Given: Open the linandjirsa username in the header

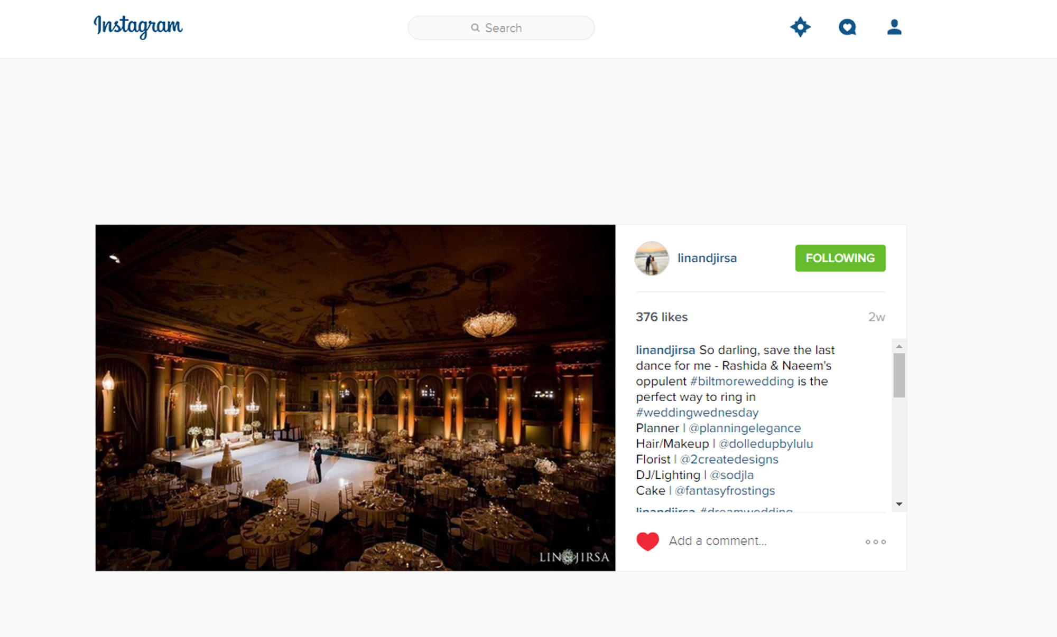Looking at the screenshot, I should (707, 258).
